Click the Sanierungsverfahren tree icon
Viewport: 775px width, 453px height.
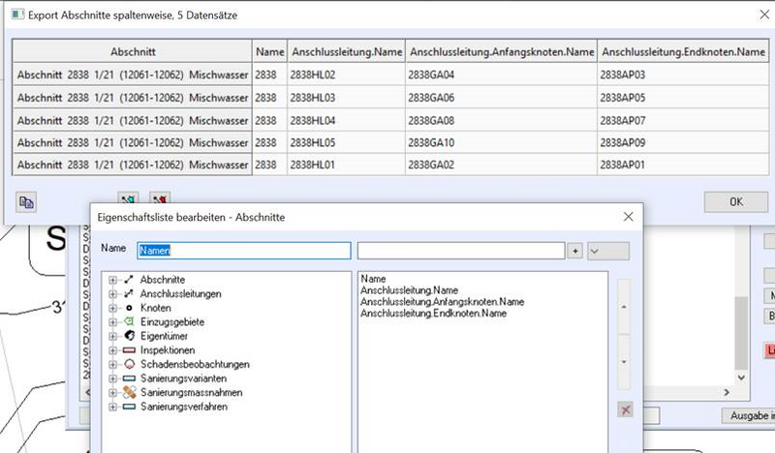point(129,407)
